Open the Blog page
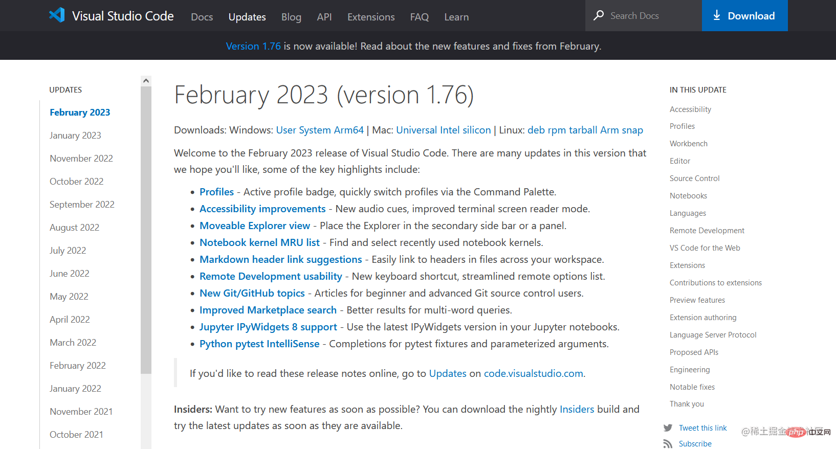836x449 pixels. click(291, 17)
